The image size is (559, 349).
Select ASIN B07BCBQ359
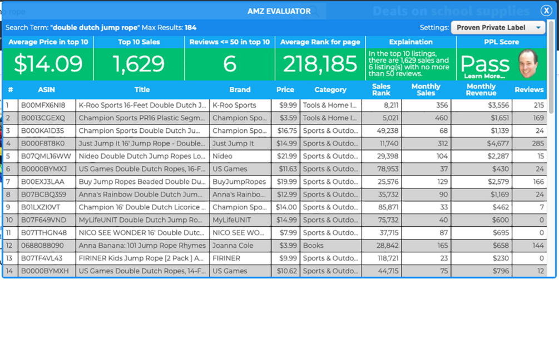(43, 195)
